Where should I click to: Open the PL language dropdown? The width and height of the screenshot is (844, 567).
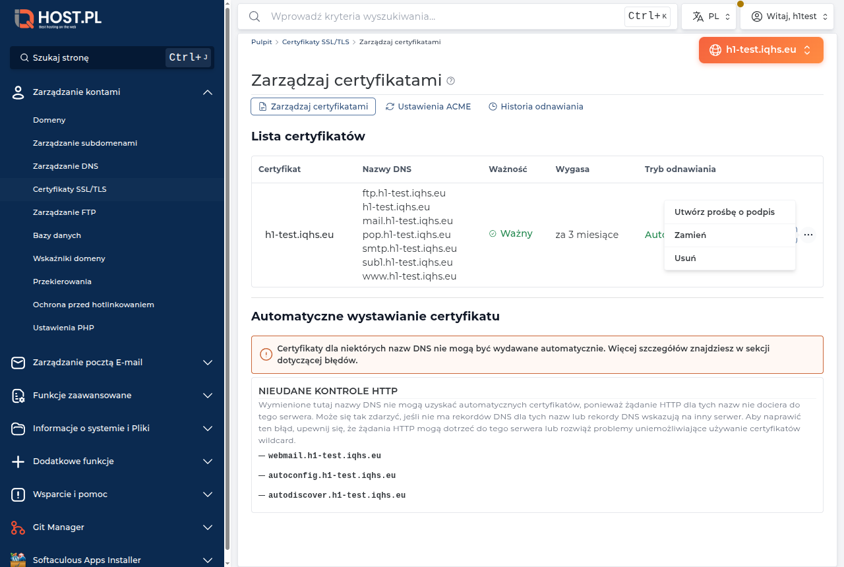[709, 16]
